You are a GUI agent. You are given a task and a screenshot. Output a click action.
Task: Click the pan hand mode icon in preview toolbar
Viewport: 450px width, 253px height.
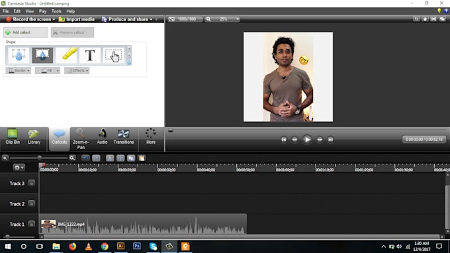coord(425,19)
